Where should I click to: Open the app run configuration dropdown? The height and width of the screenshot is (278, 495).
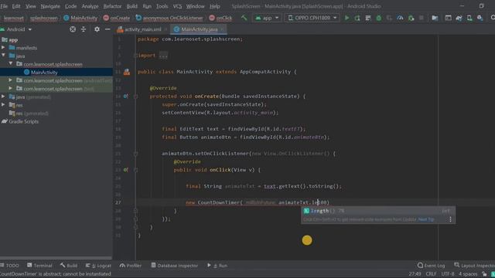point(267,18)
